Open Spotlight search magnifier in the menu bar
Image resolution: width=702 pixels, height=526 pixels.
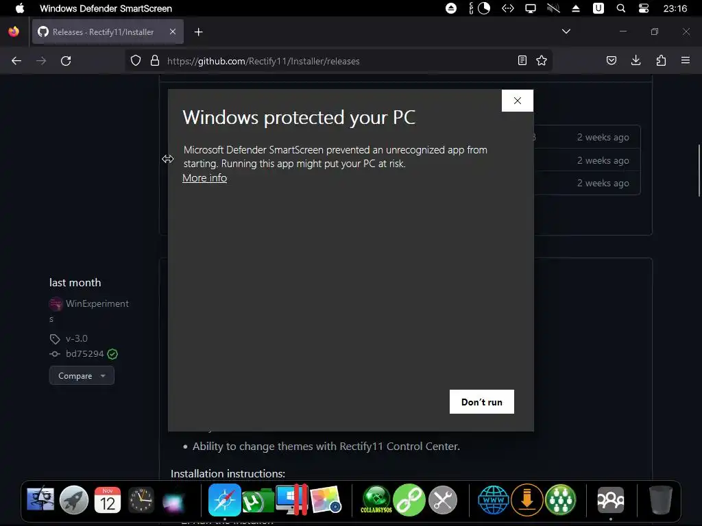coord(621,8)
